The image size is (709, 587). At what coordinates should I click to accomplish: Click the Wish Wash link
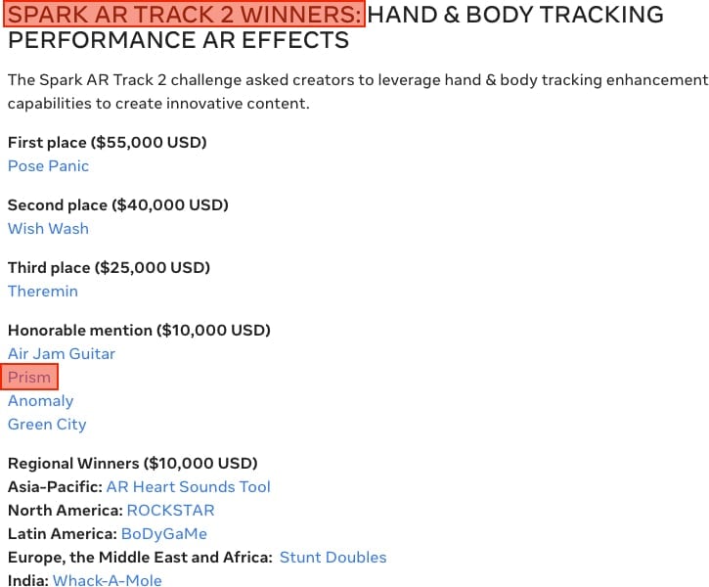point(48,229)
